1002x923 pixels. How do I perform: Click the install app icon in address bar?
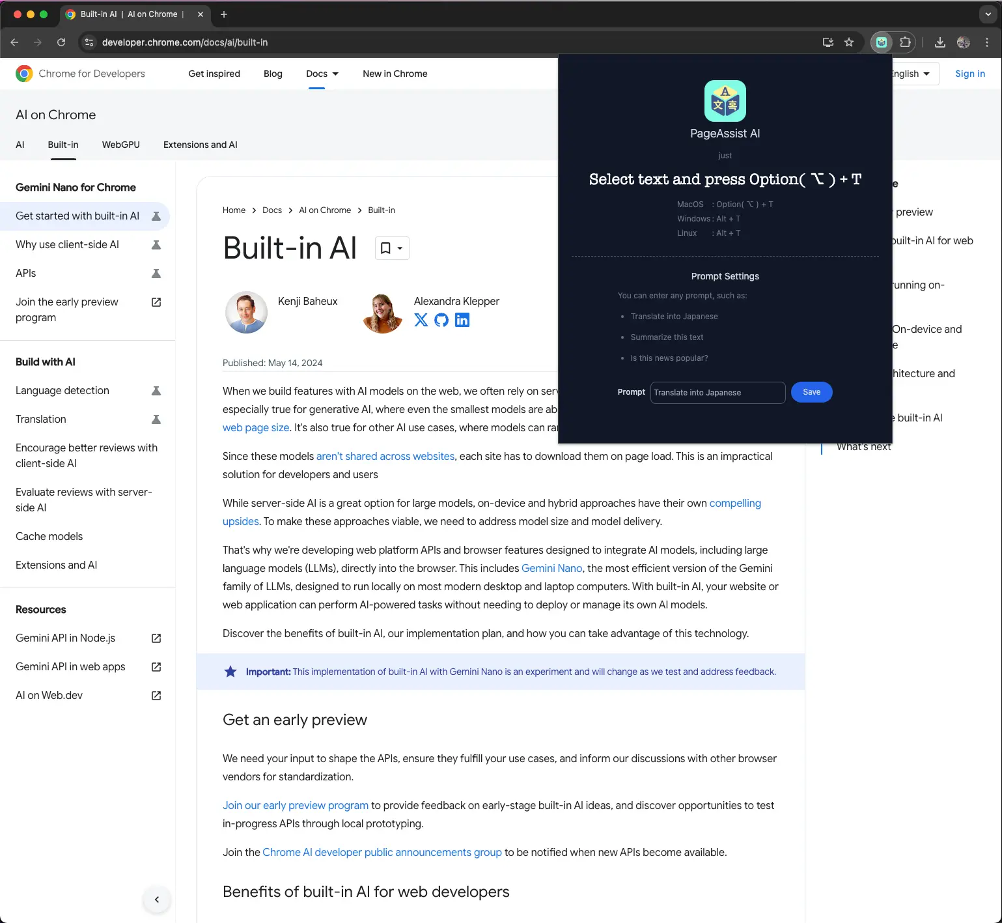(x=828, y=42)
